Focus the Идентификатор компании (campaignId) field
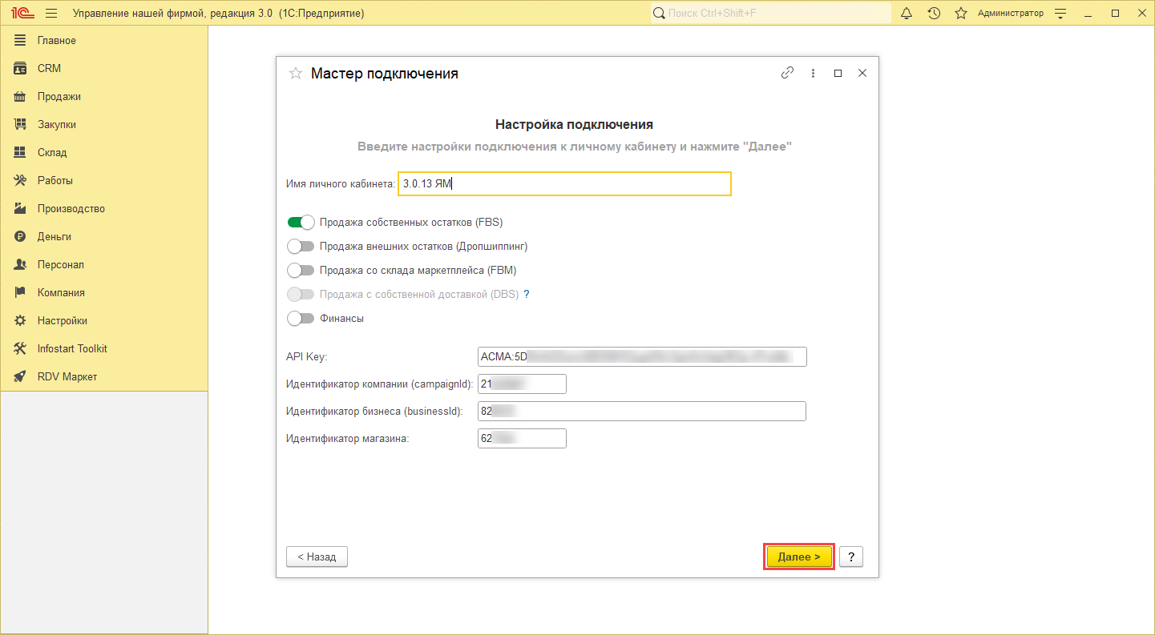 click(522, 384)
